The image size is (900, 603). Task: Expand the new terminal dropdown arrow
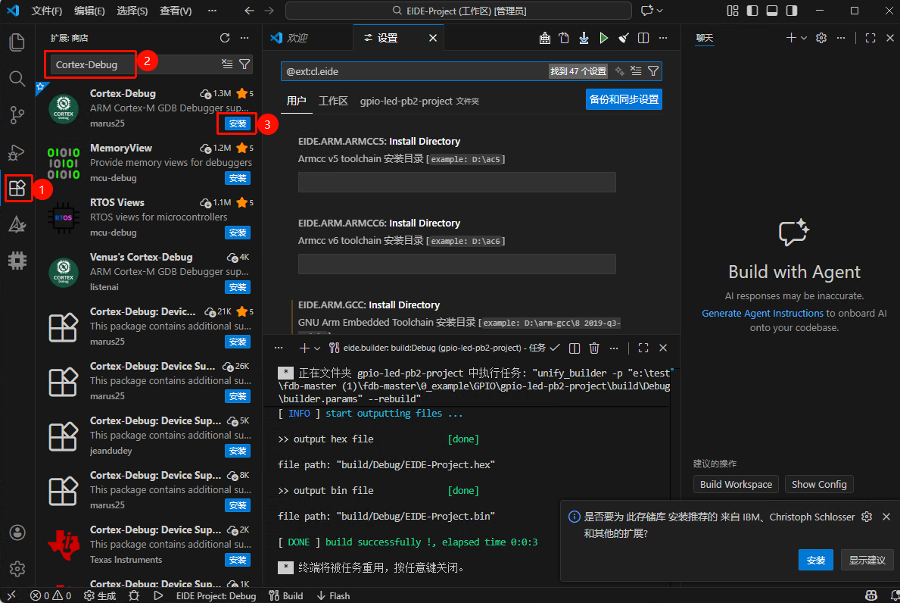pos(316,348)
